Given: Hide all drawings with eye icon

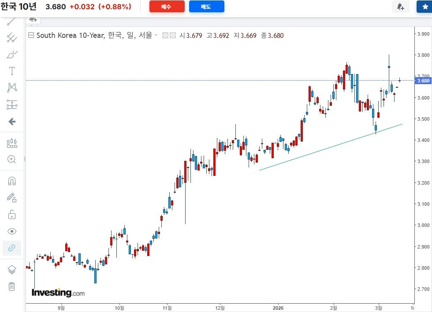Looking at the screenshot, I should [x=12, y=231].
